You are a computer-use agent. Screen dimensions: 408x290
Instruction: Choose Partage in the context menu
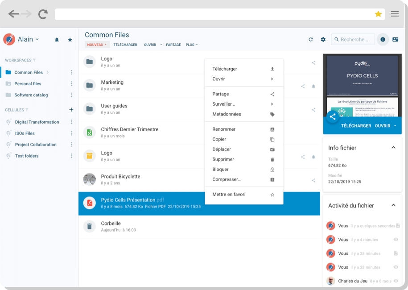[x=244, y=94]
